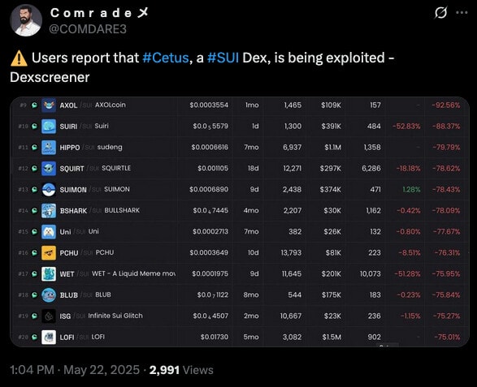Open the Dexscreener screenshot image

pyautogui.click(x=240, y=221)
